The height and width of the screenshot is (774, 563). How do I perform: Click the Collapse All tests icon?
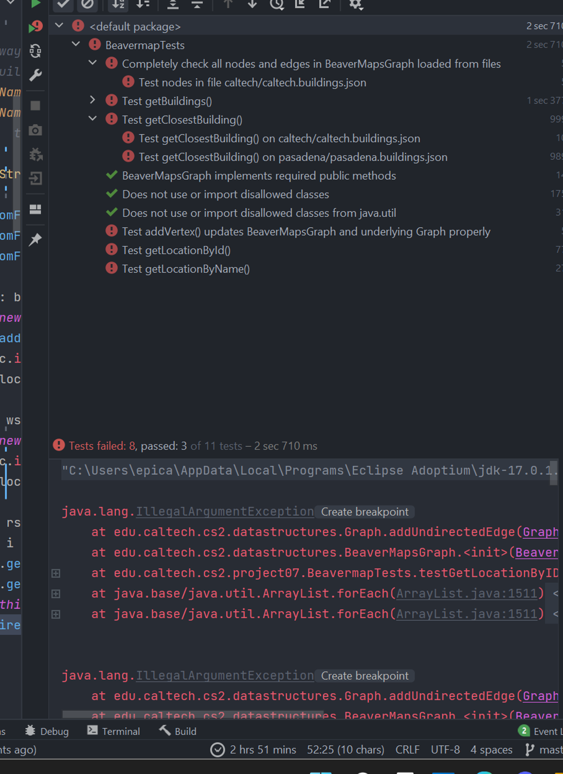point(197,5)
